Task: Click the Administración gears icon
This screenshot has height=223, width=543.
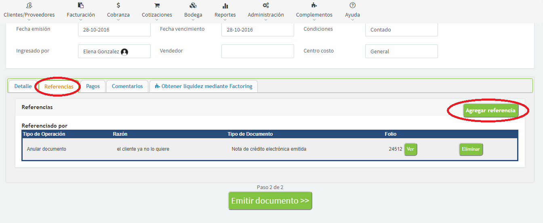Action: pyautogui.click(x=265, y=6)
